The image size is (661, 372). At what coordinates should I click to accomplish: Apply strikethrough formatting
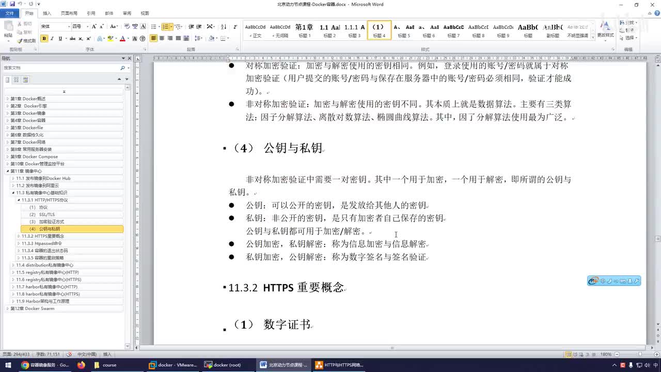pyautogui.click(x=72, y=38)
